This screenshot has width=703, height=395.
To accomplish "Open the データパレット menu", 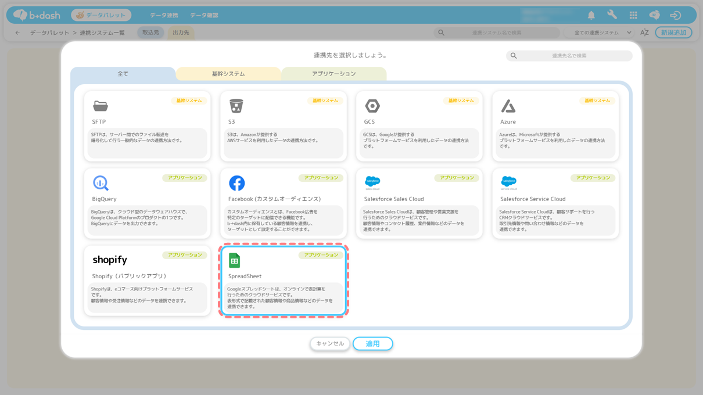I will (x=101, y=15).
